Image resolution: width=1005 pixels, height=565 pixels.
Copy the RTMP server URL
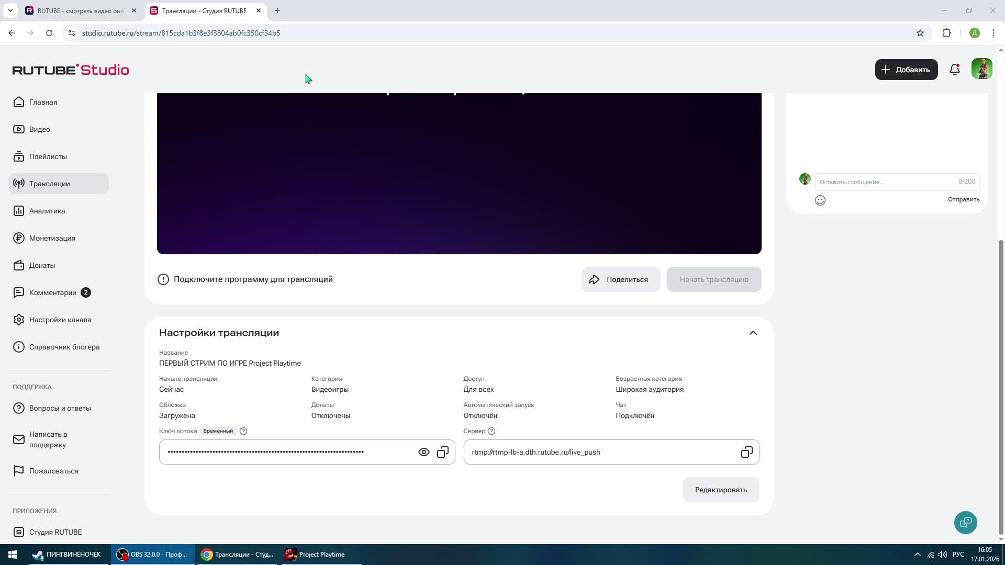tap(746, 452)
